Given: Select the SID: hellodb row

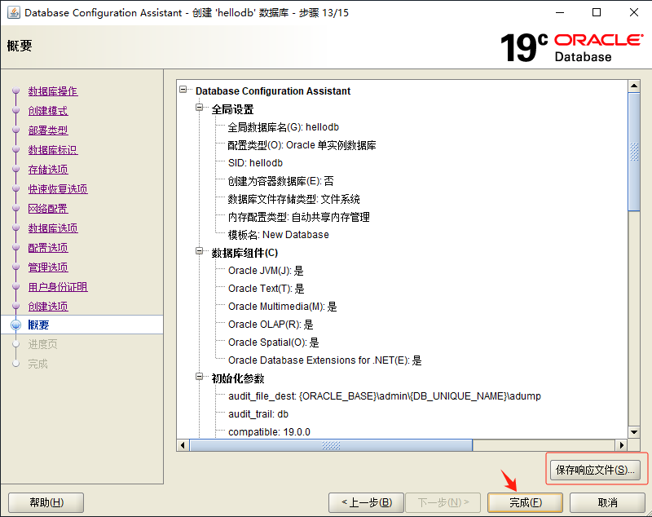Looking at the screenshot, I should point(255,163).
